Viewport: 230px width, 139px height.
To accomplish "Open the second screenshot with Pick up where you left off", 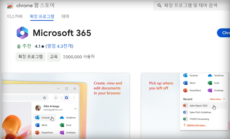I will (x=185, y=106).
